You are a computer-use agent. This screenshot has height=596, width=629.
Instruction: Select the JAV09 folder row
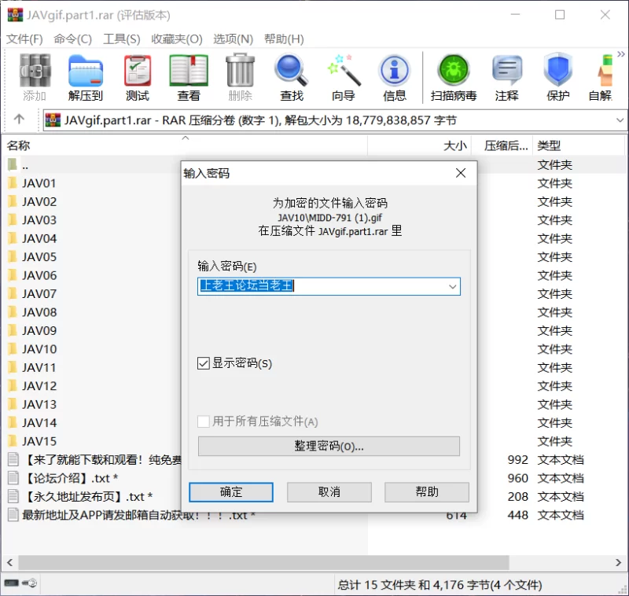point(39,330)
